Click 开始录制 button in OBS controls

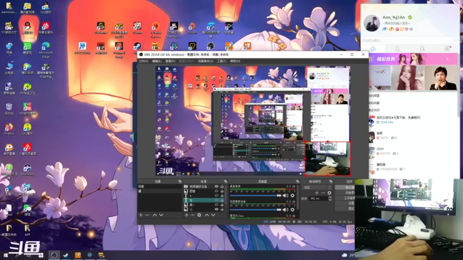345,192
